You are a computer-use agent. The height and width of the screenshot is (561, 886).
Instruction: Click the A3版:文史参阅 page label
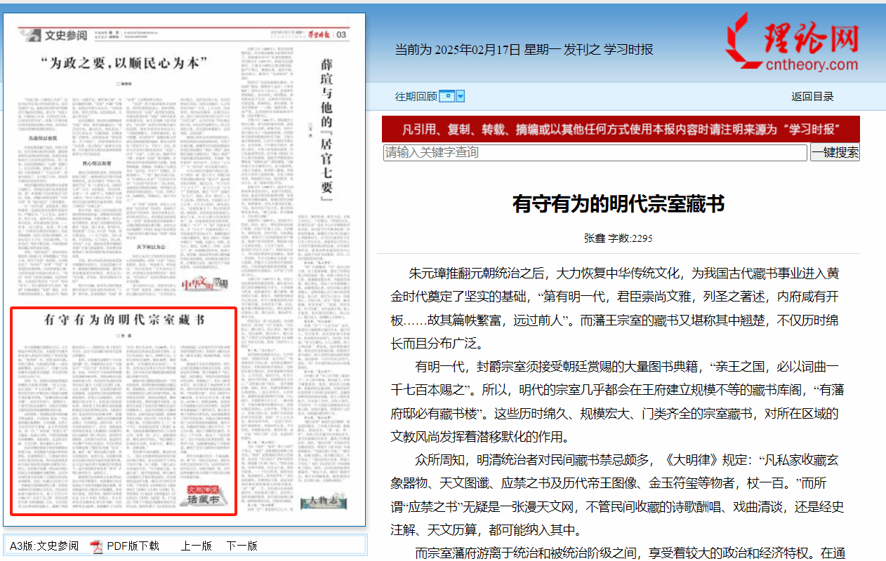[x=44, y=546]
